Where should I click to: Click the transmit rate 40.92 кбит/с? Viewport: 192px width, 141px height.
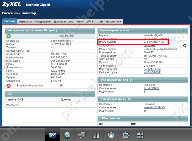pos(58,74)
